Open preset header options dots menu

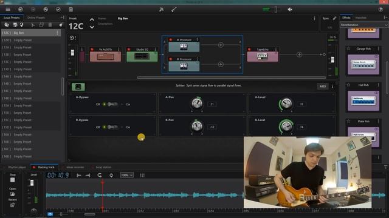point(314,19)
